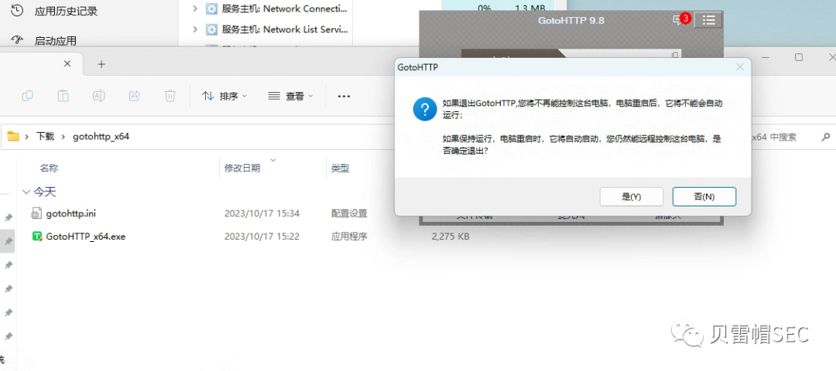Screen dimensions: 836x371
Task: Close the current Explorer tab
Action: click(67, 63)
